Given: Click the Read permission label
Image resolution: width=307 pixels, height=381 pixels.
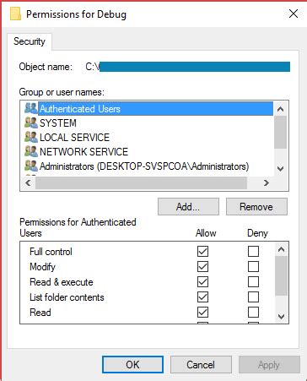Looking at the screenshot, I should (40, 313).
